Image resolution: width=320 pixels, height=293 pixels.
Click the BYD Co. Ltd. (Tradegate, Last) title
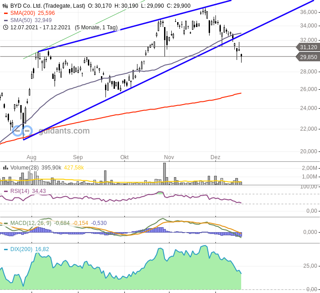[x=48, y=6]
